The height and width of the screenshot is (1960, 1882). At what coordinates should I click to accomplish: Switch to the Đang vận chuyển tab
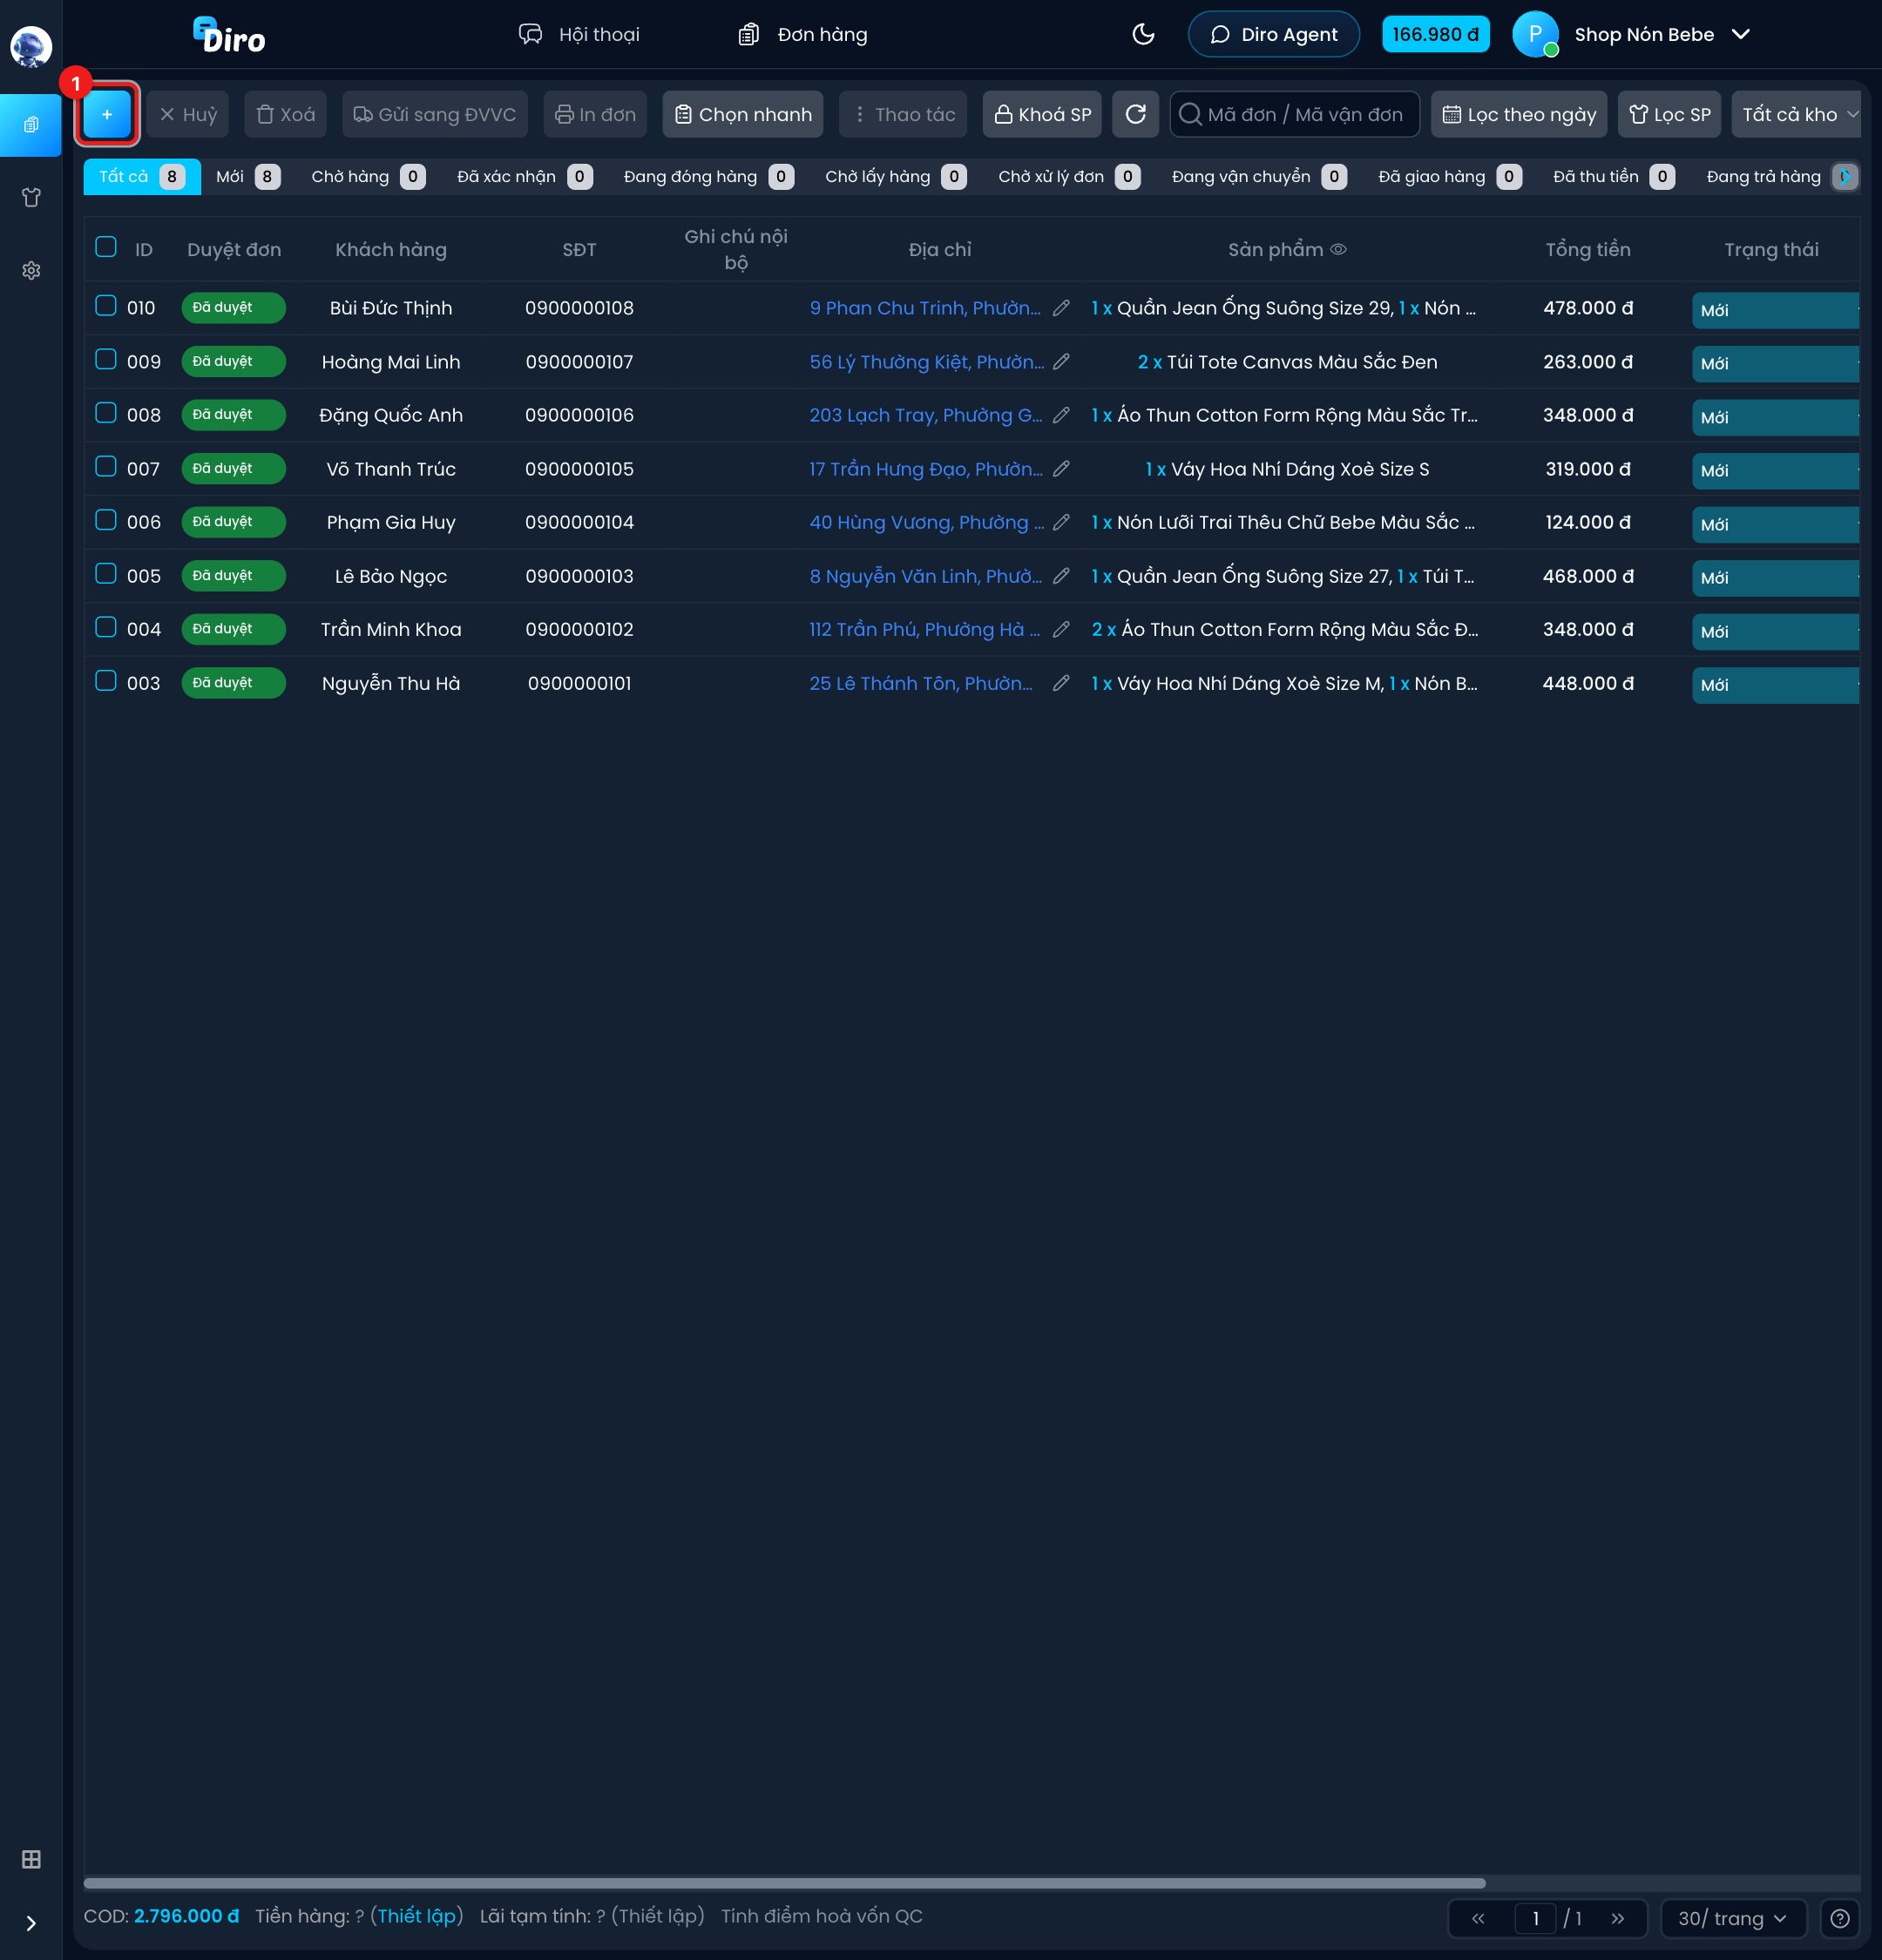[1258, 177]
